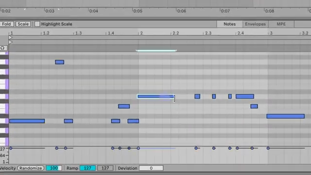Click the 0:05 time ruler mark

pyautogui.click(x=138, y=11)
